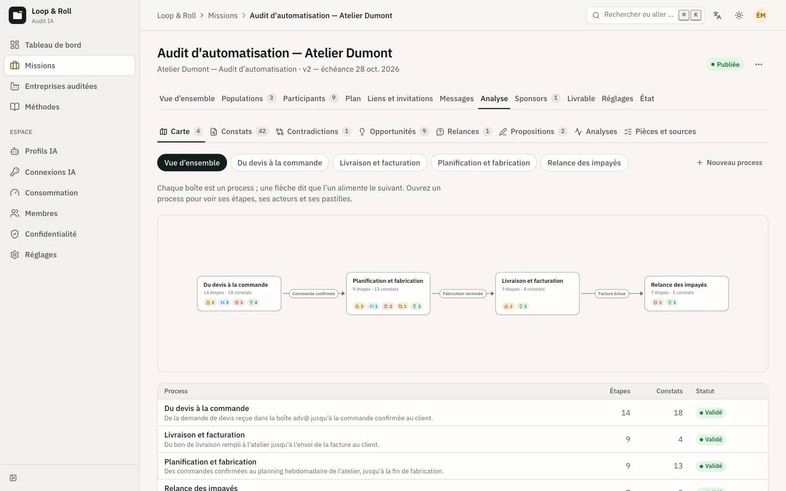Click Validé badge in Livraison et facturation row
Image resolution: width=786 pixels, height=491 pixels.
[710, 439]
